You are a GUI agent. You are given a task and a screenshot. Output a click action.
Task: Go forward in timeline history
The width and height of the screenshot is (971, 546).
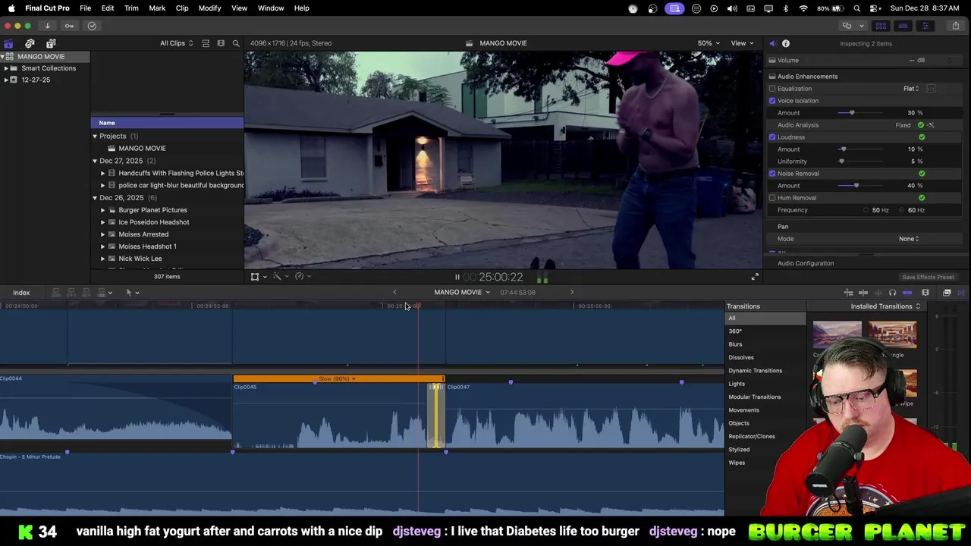click(x=572, y=292)
